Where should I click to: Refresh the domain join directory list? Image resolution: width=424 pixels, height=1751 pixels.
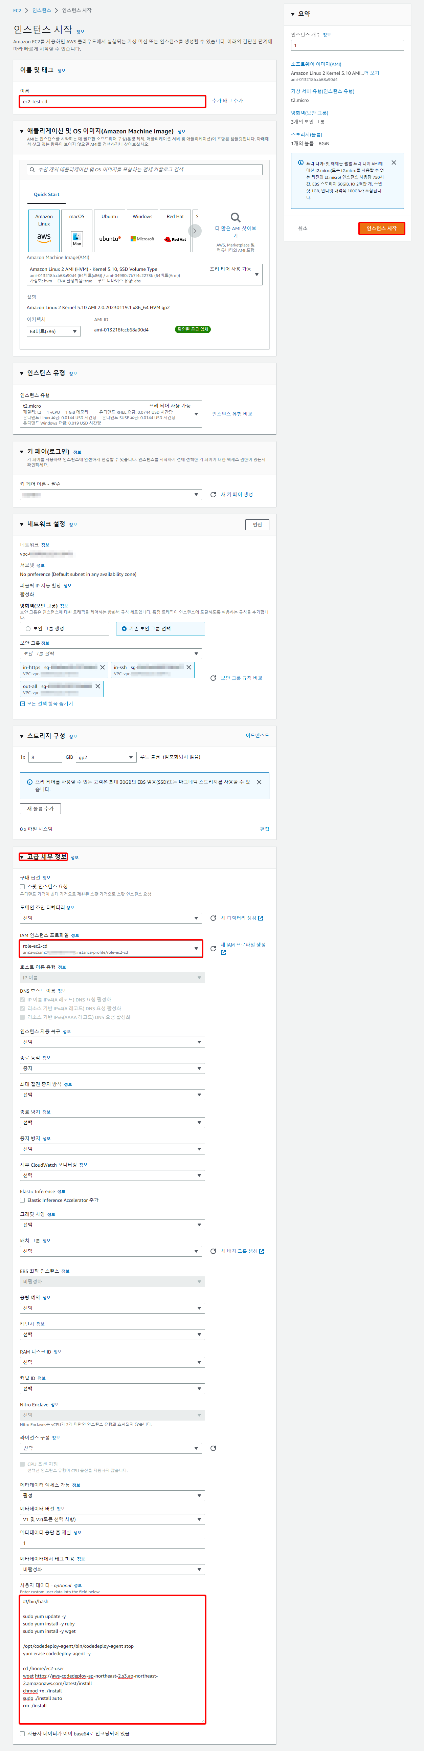[x=214, y=917]
